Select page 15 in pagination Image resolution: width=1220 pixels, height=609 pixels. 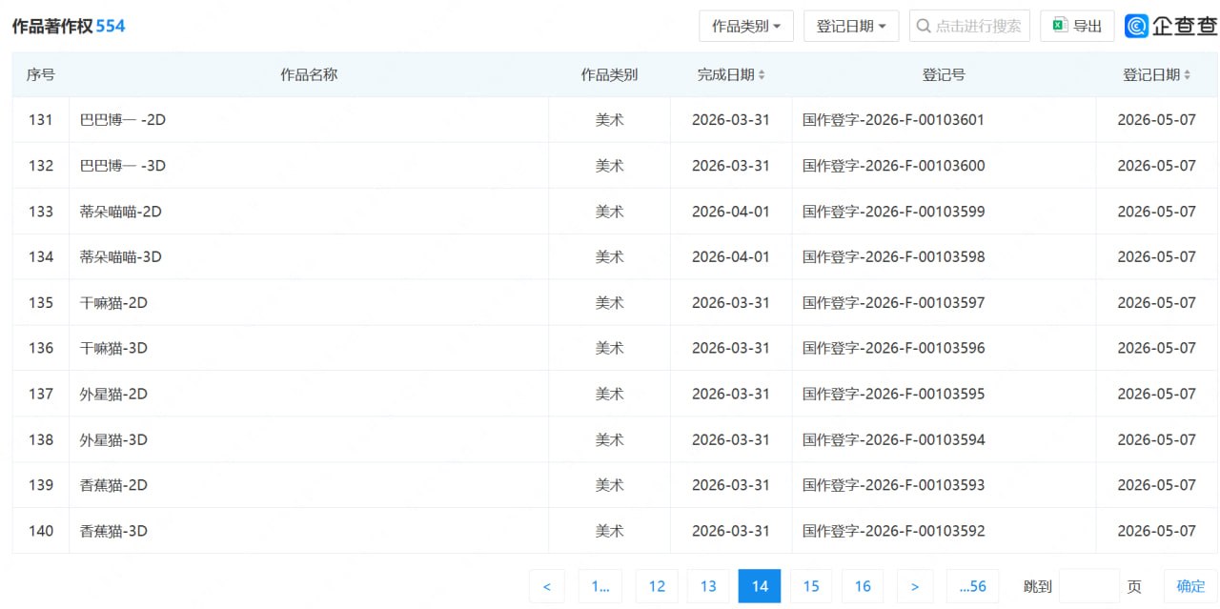click(x=811, y=586)
